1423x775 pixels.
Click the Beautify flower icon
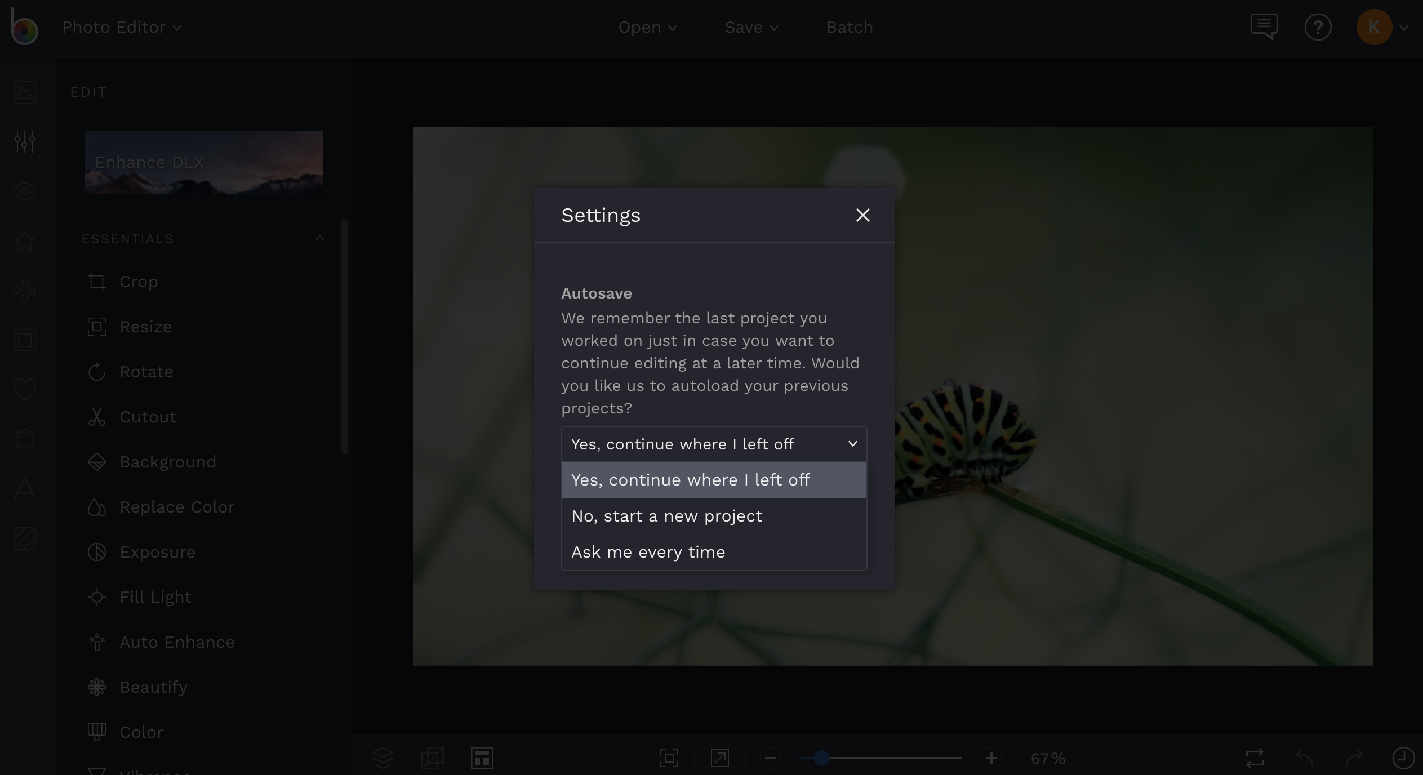click(97, 687)
